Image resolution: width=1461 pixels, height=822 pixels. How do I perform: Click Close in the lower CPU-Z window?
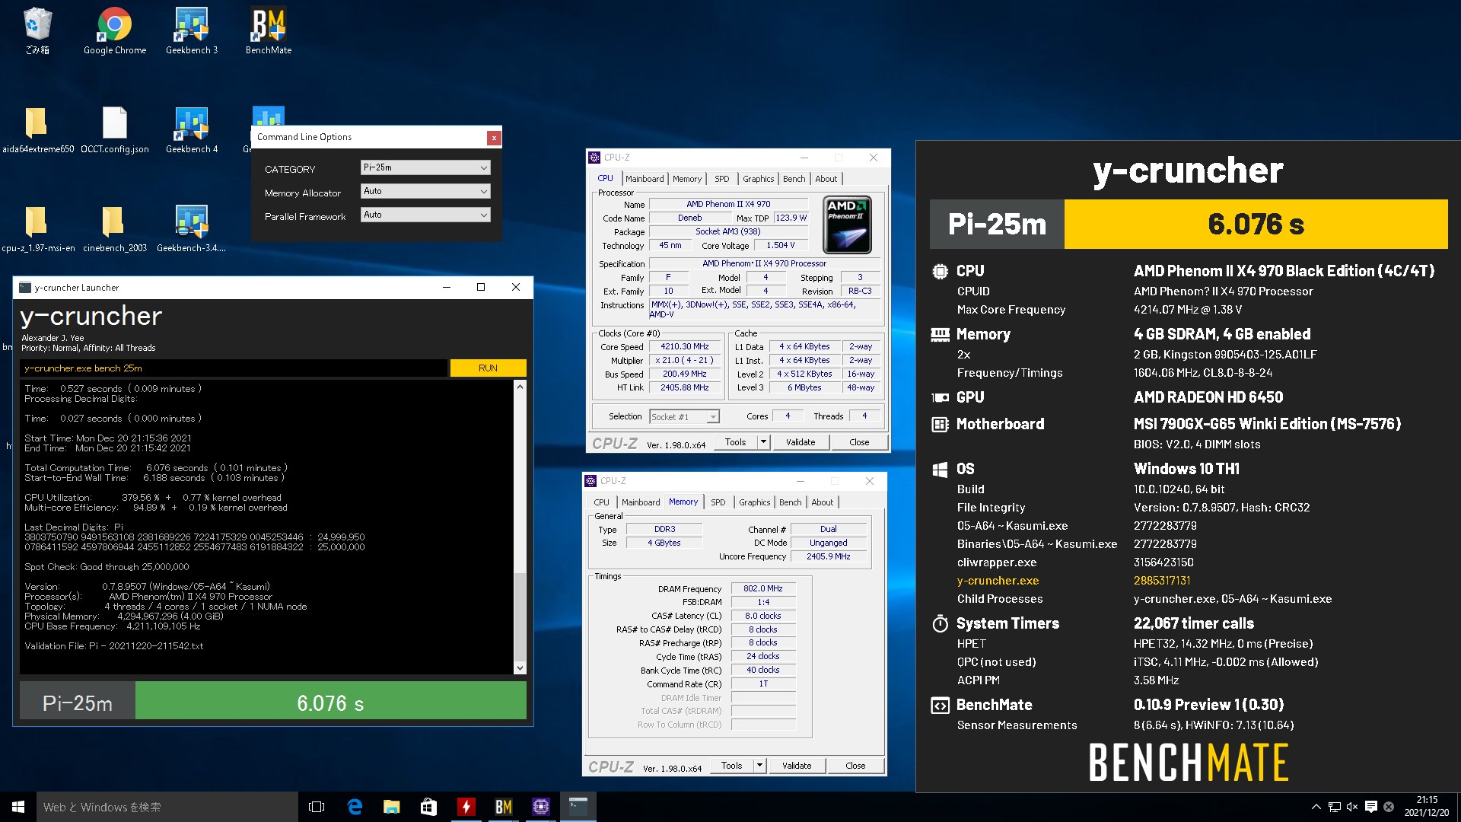pyautogui.click(x=855, y=766)
